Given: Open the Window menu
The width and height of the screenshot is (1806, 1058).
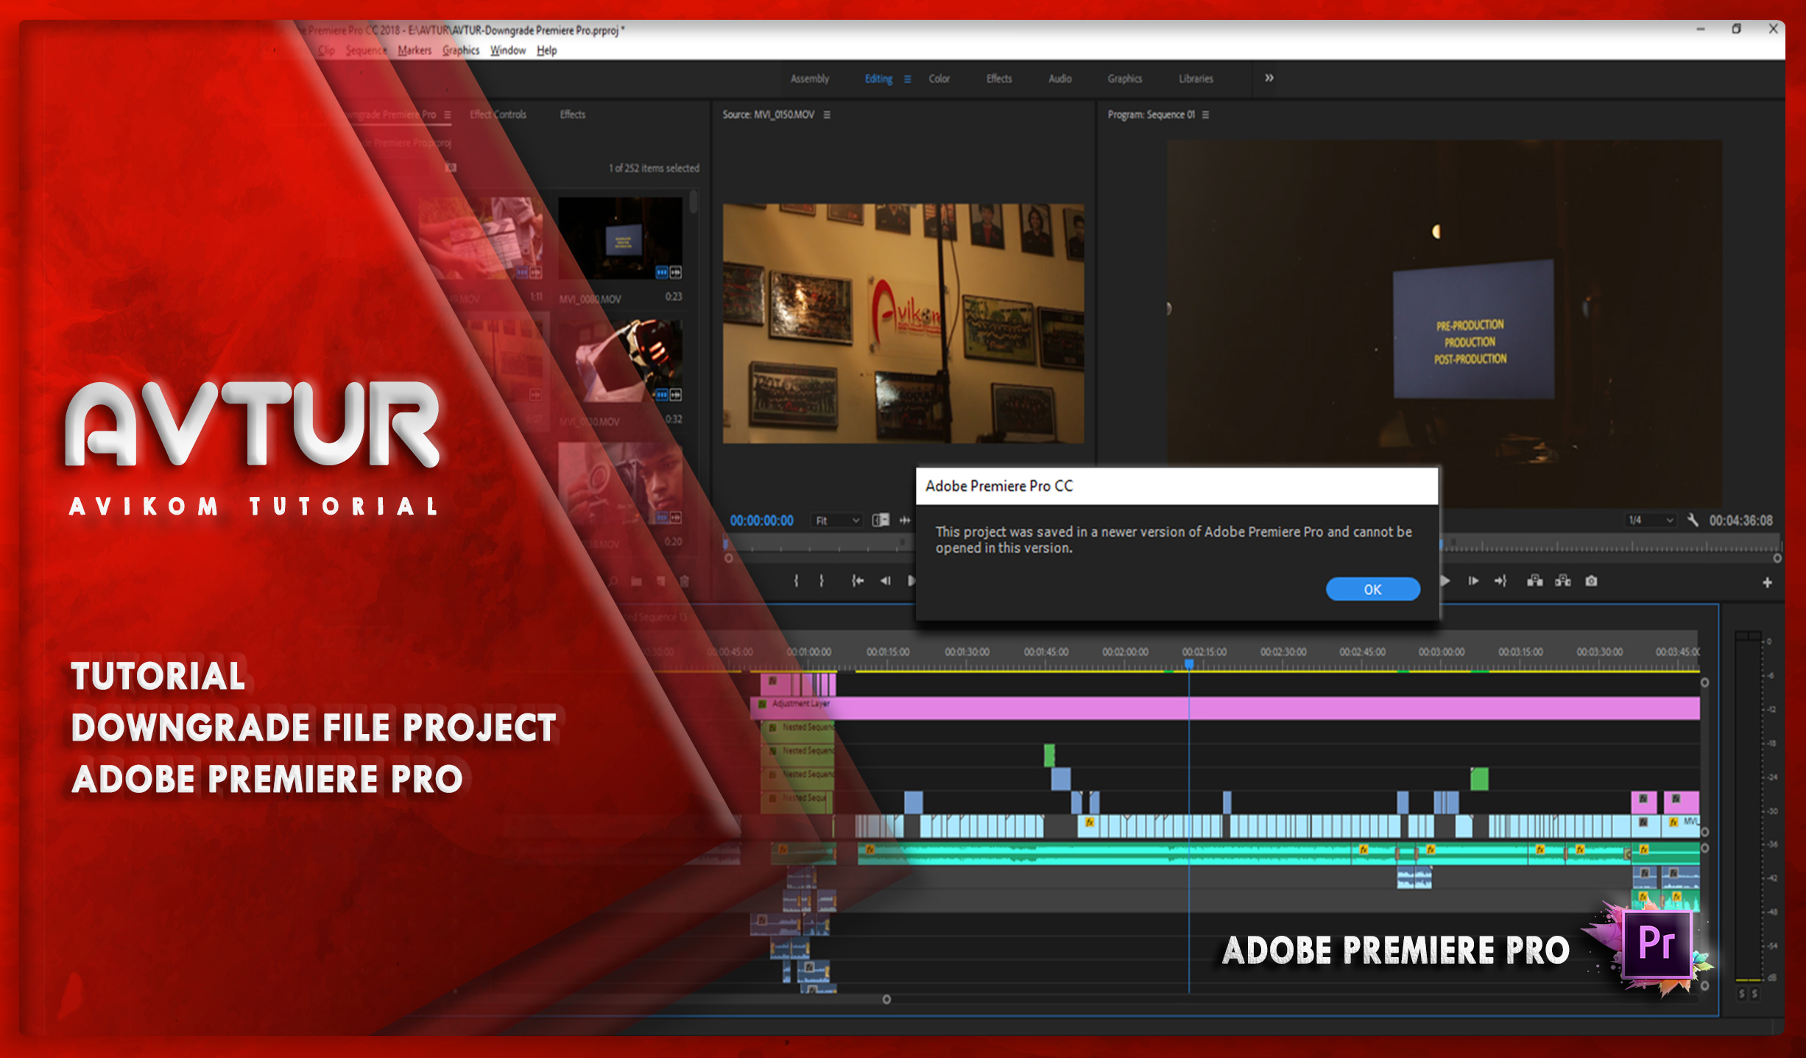Looking at the screenshot, I should point(508,50).
